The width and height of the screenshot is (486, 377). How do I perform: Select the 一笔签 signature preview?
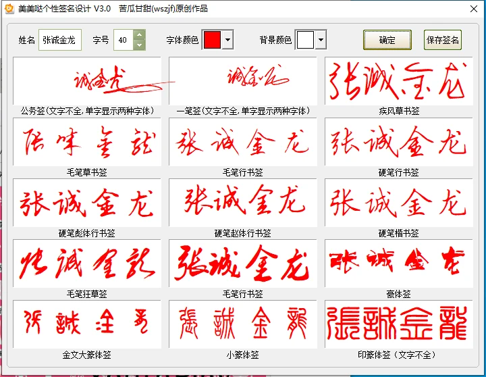pyautogui.click(x=242, y=81)
